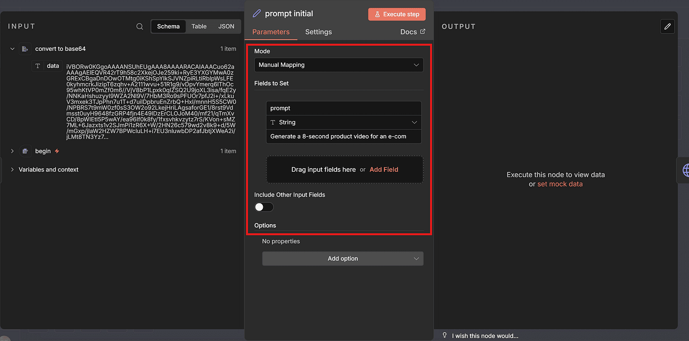Open the Add option dropdown

(x=343, y=259)
